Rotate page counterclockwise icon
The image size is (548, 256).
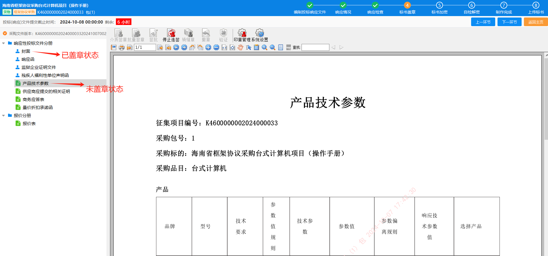tap(192, 47)
